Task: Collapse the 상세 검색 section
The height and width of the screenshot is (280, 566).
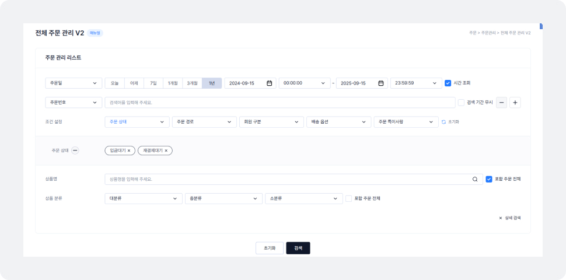Action: [509, 218]
